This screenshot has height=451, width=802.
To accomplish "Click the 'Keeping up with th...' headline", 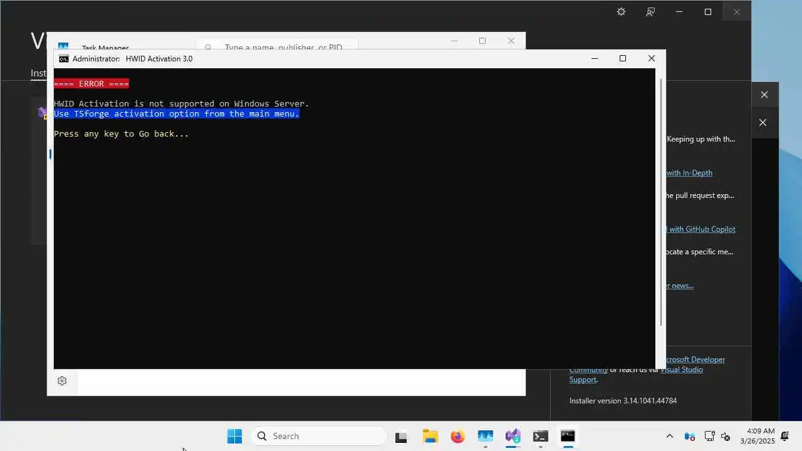I will (x=701, y=139).
